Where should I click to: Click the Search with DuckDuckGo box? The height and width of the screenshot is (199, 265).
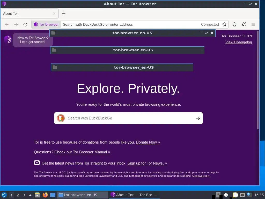coord(128,118)
